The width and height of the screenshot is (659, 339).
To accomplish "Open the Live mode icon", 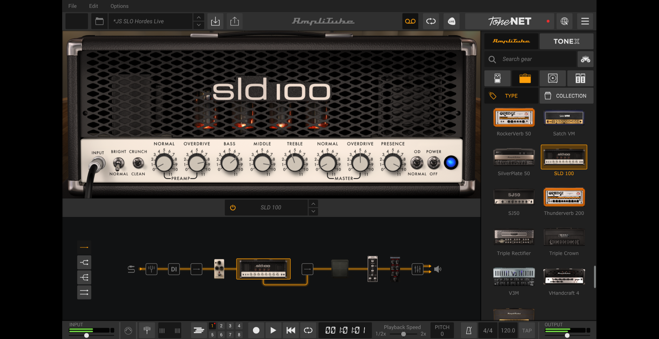I will tap(451, 21).
